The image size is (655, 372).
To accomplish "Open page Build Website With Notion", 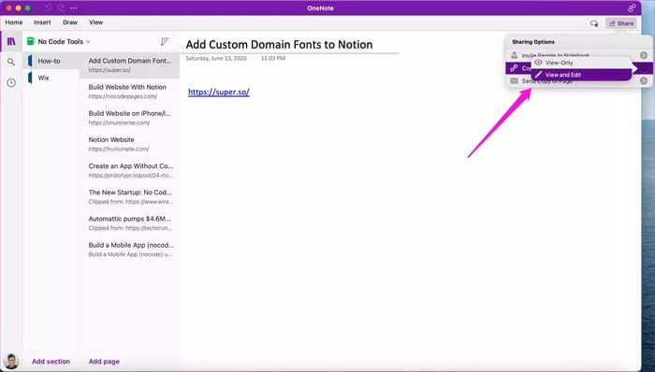I will 130,92.
